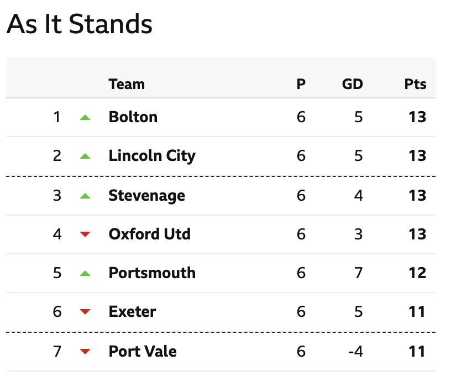Screen dimensions: 451x376
Task: Open the Bolton team link
Action: click(x=133, y=117)
